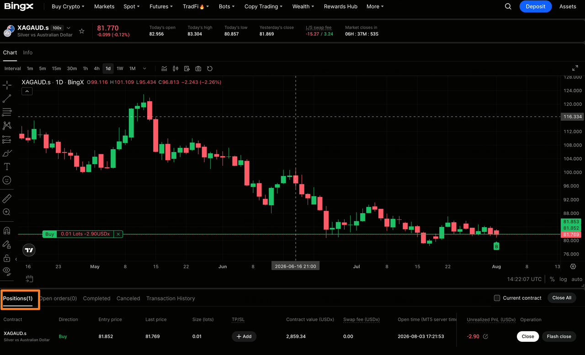Toggle log scale on the chart
The image size is (585, 355).
pos(563,279)
